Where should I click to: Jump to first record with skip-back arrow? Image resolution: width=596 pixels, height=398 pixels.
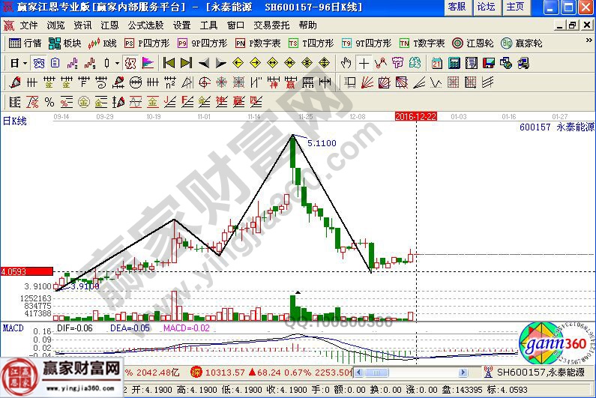[x=168, y=62]
